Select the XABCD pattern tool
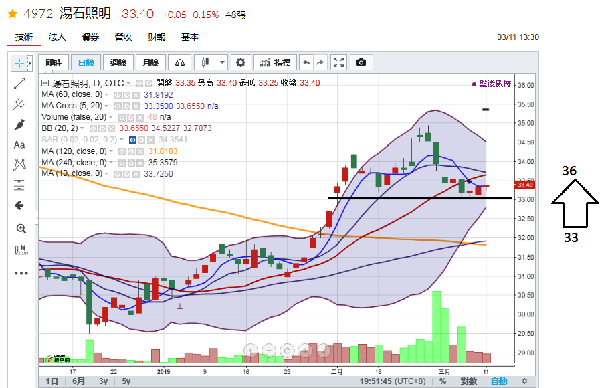The width and height of the screenshot is (612, 388). point(19,165)
